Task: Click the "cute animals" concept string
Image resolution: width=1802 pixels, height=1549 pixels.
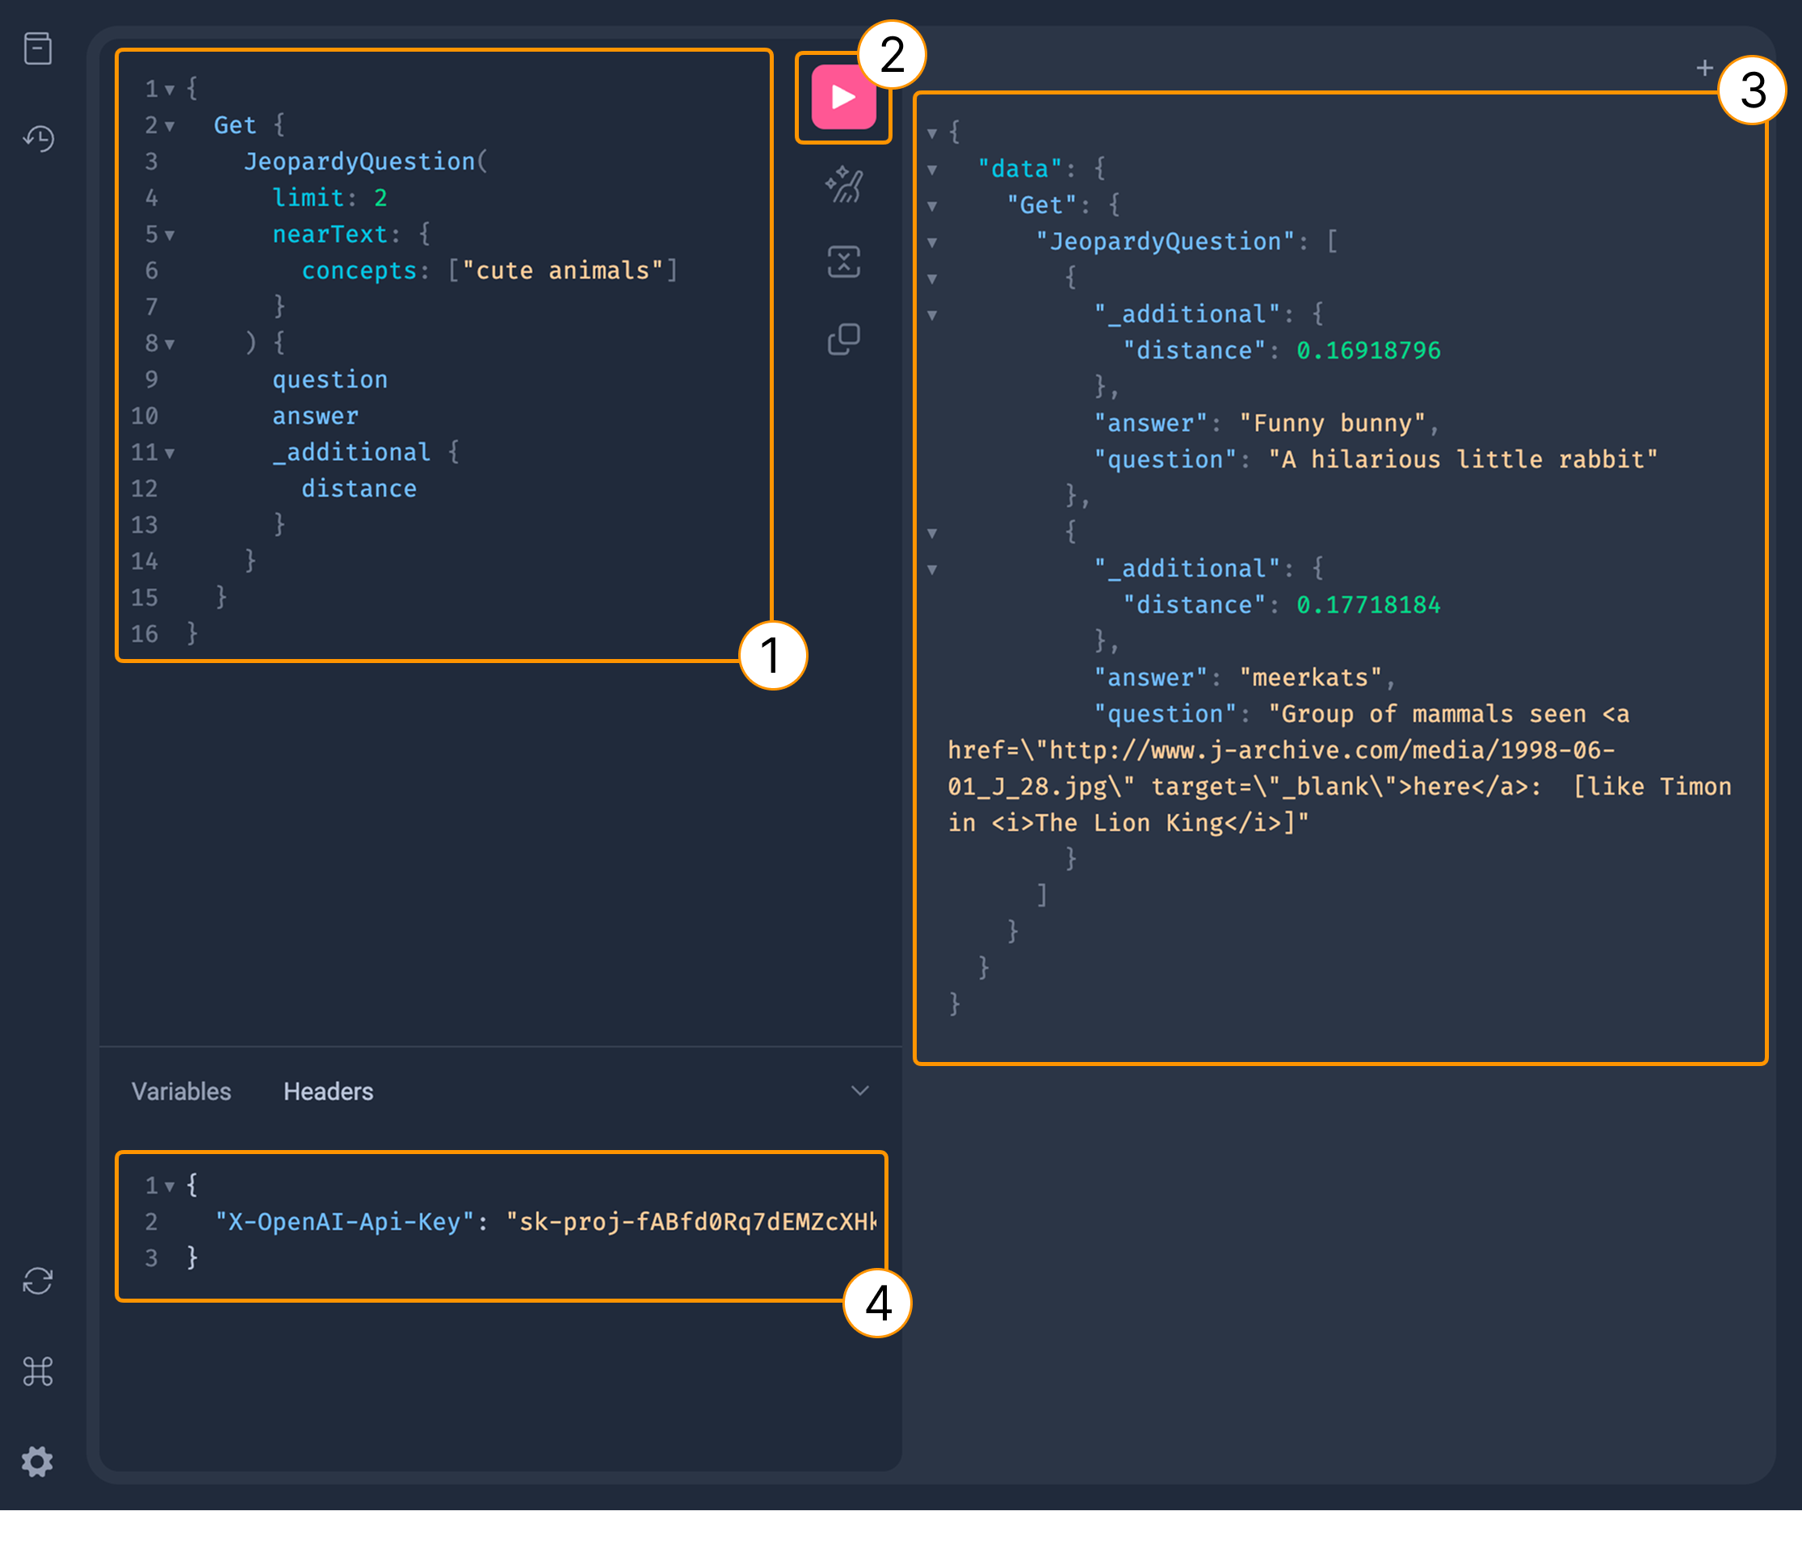Action: tap(562, 271)
